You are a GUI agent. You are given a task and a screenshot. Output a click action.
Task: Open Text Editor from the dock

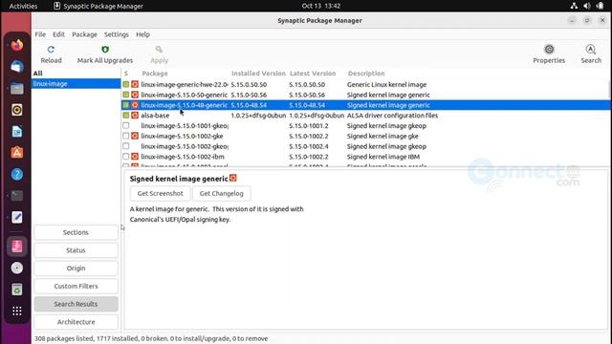(17, 217)
